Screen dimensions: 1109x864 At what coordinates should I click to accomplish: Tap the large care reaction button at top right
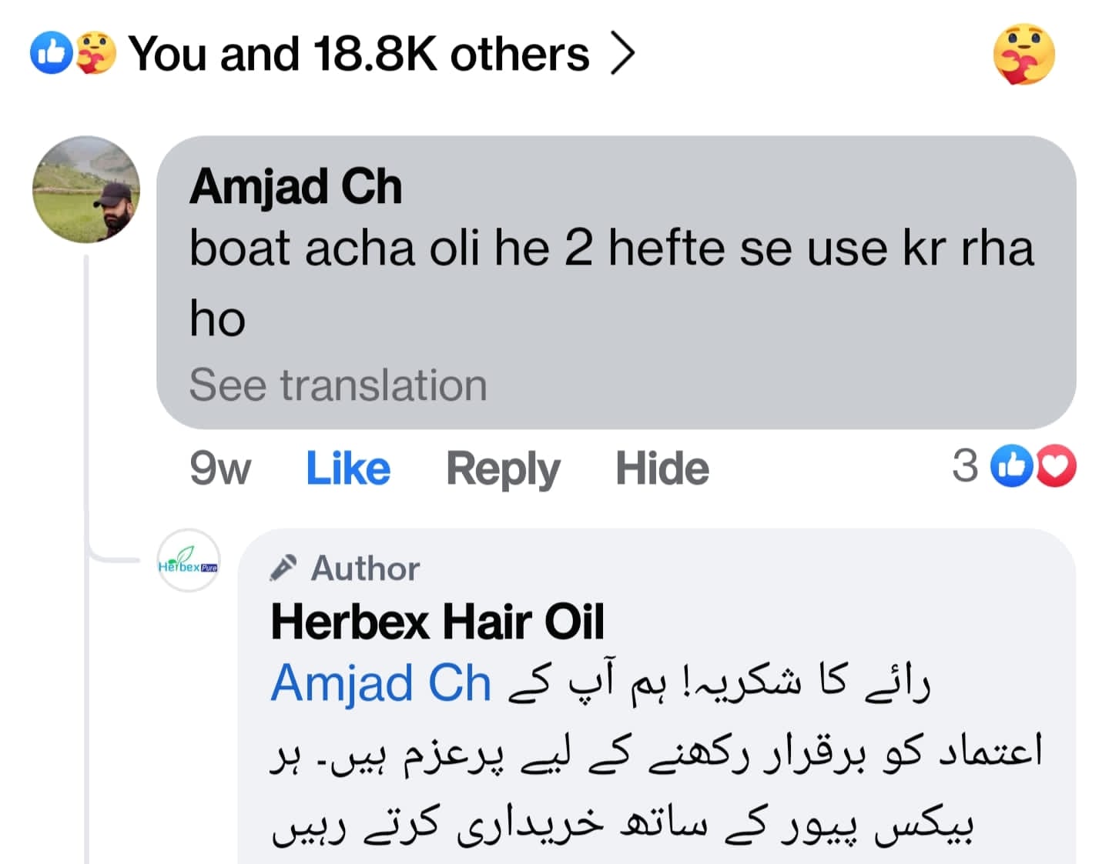[1024, 54]
